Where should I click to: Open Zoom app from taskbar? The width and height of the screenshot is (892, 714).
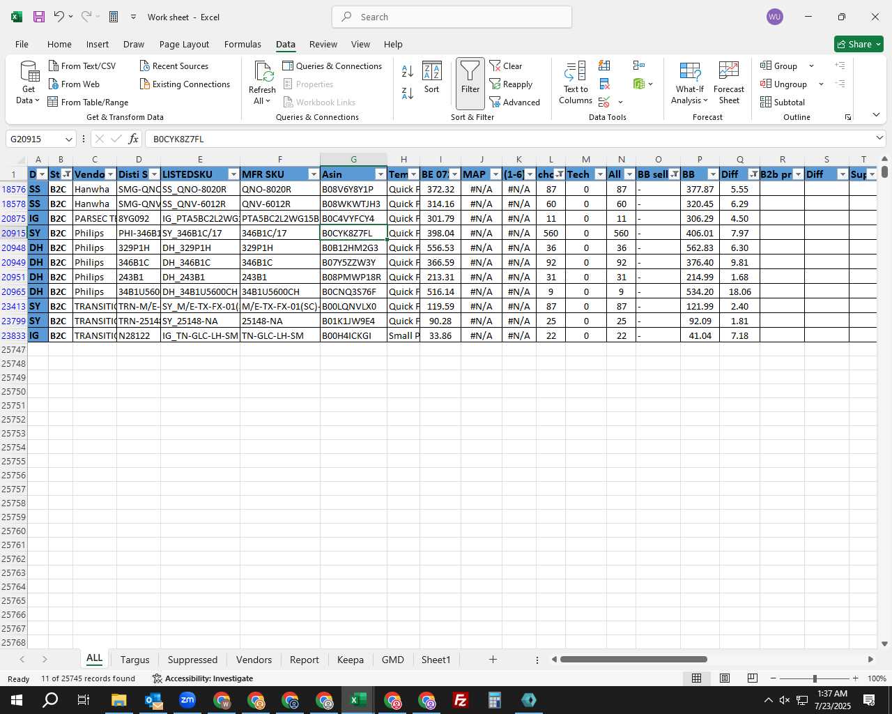pos(187,700)
